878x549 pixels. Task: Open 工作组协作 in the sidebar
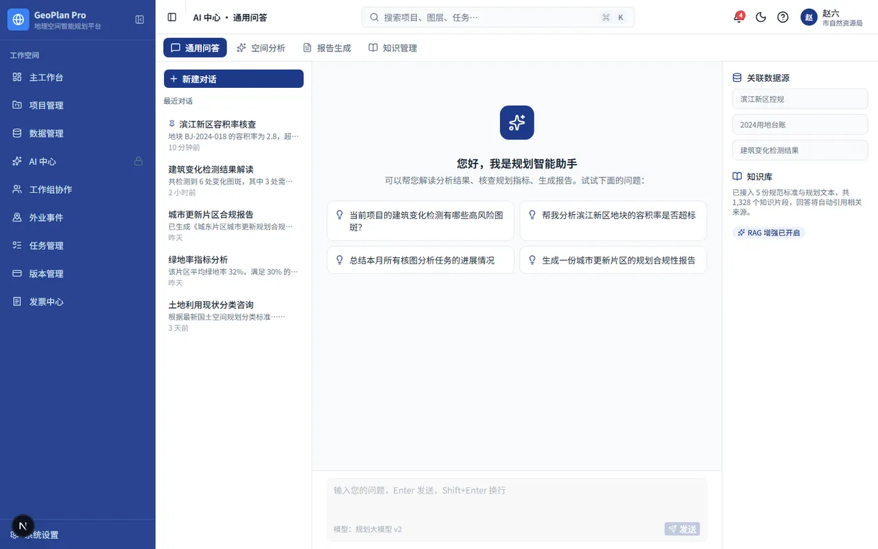pyautogui.click(x=78, y=189)
